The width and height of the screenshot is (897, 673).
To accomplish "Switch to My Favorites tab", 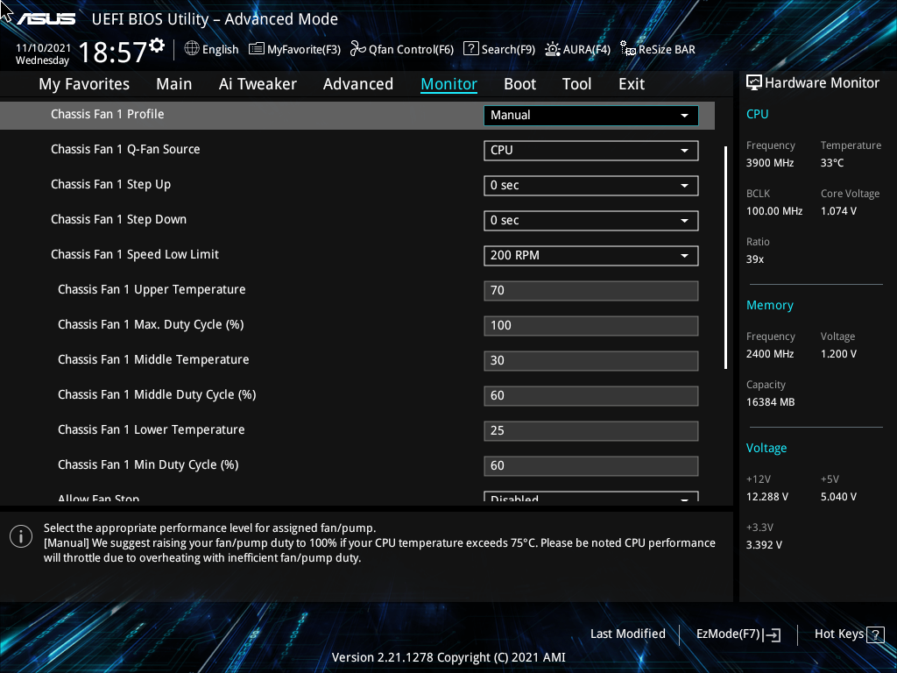I will 84,84.
